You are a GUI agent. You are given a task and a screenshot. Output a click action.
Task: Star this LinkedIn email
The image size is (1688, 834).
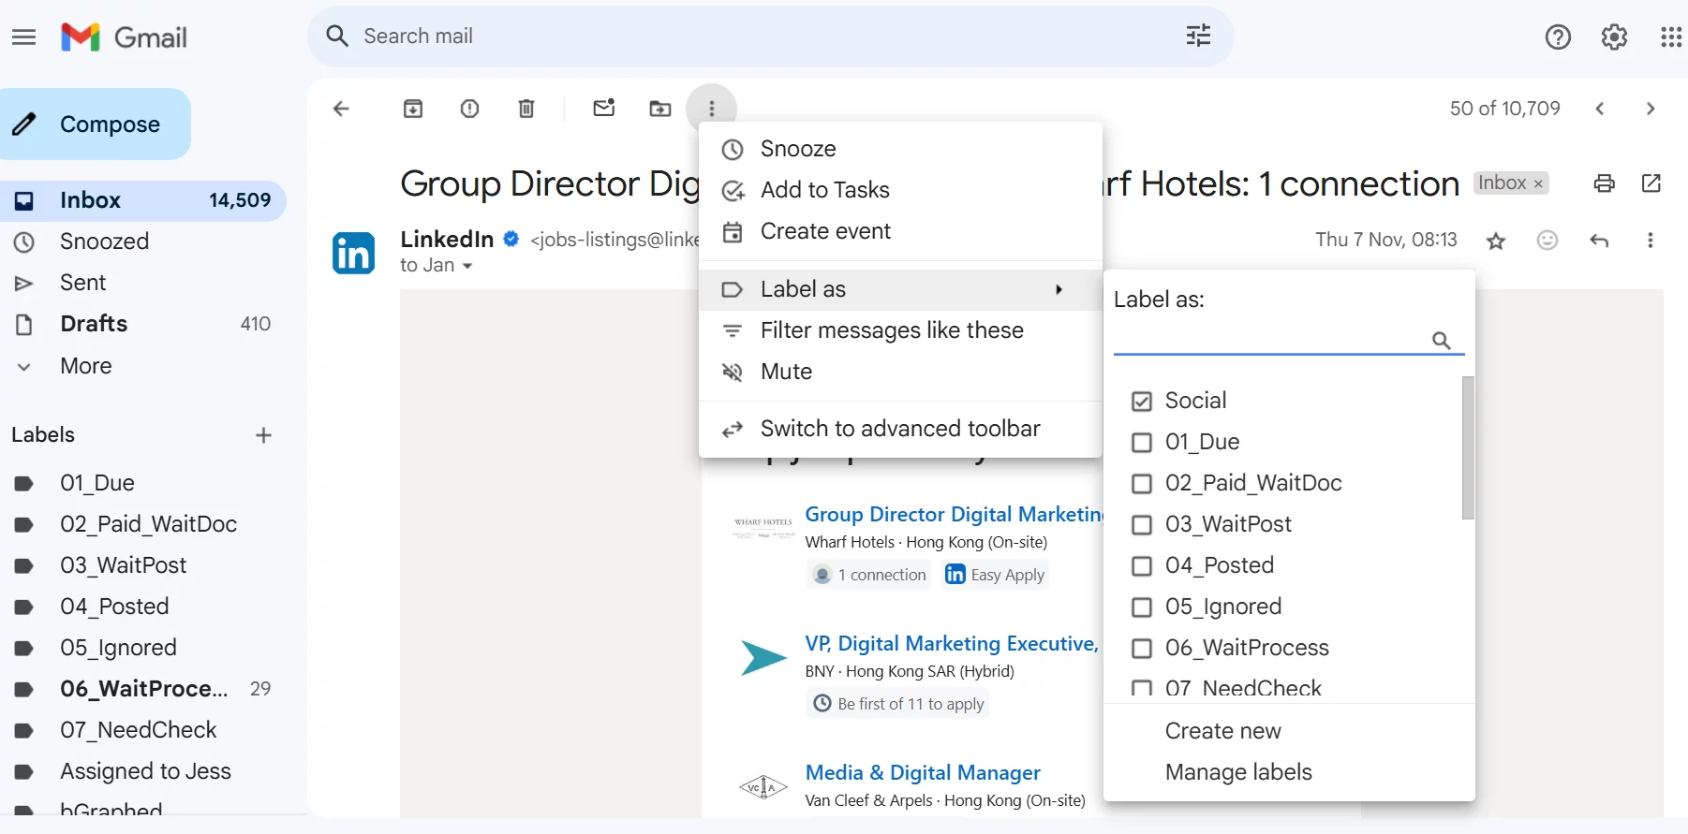1496,241
